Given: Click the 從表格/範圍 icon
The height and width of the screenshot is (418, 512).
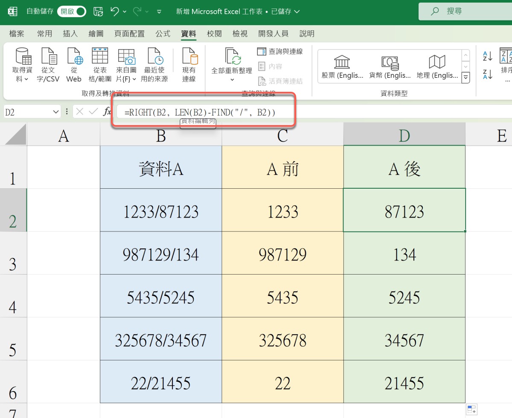Looking at the screenshot, I should point(100,56).
